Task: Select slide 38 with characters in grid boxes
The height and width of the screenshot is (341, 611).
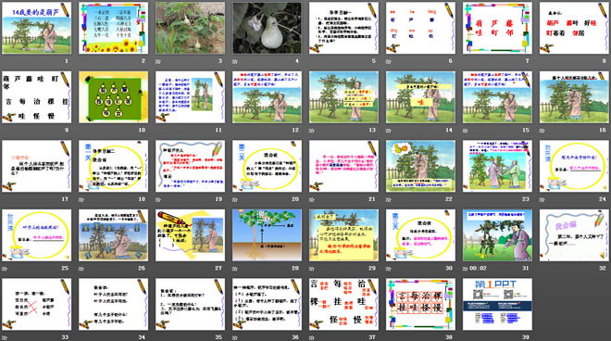Action: [x=420, y=304]
